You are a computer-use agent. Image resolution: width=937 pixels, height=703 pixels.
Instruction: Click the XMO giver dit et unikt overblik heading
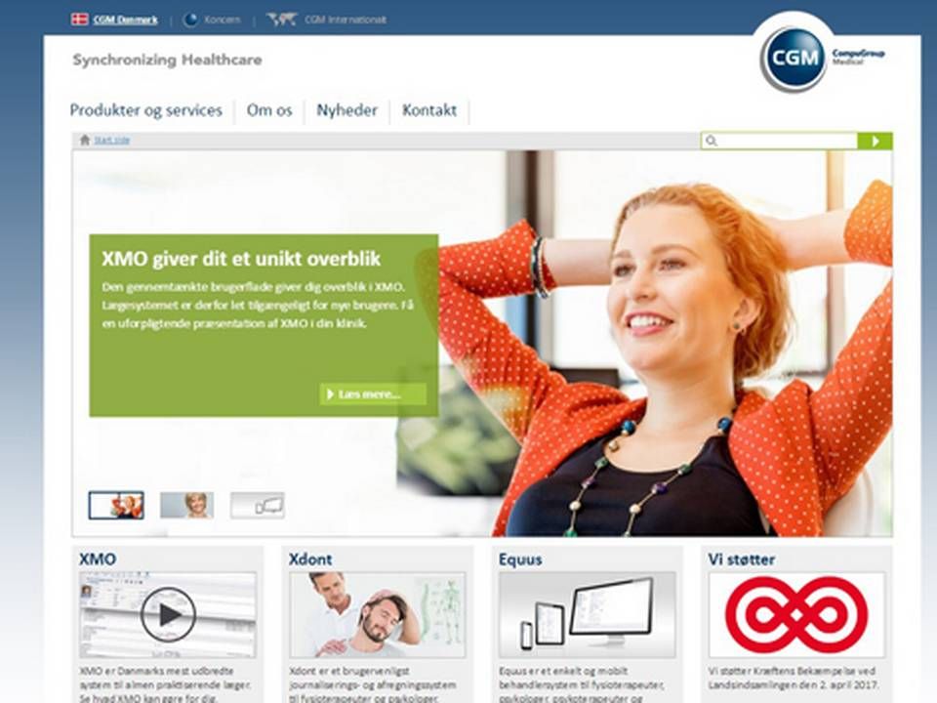point(241,259)
